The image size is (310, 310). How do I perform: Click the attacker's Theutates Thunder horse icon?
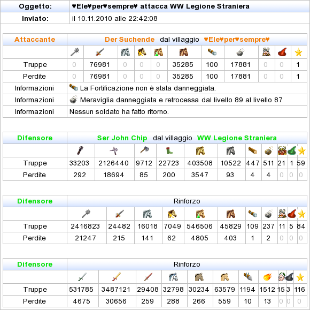tap(142, 52)
